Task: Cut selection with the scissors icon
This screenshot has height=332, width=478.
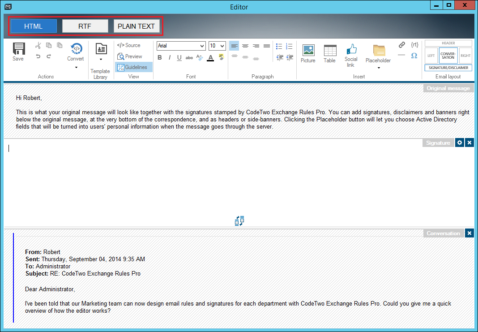Action: click(38, 45)
